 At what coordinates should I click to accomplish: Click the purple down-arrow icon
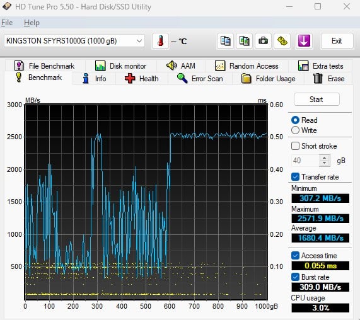click(304, 41)
